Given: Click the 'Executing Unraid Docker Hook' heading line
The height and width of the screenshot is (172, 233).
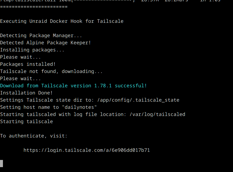Looking at the screenshot, I should [62, 21].
